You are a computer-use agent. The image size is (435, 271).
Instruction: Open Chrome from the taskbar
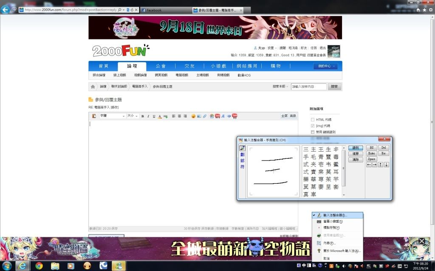(x=39, y=266)
